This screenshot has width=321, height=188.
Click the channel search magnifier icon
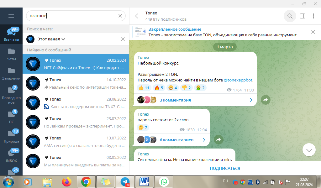point(290,16)
